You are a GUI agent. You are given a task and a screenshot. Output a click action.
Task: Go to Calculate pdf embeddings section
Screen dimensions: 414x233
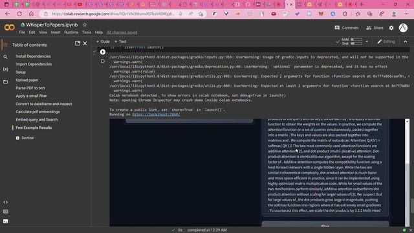click(38, 112)
